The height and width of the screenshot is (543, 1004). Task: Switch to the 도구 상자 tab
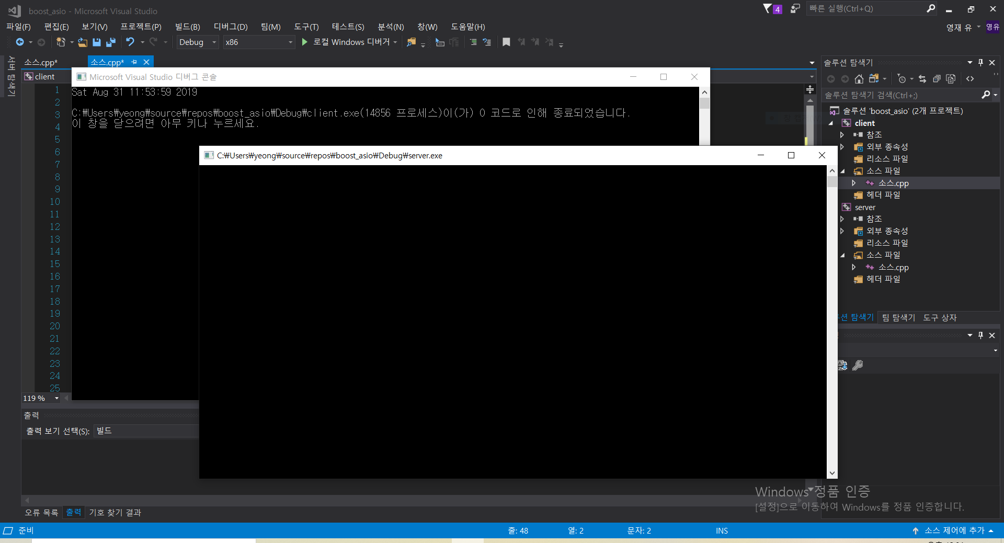940,318
